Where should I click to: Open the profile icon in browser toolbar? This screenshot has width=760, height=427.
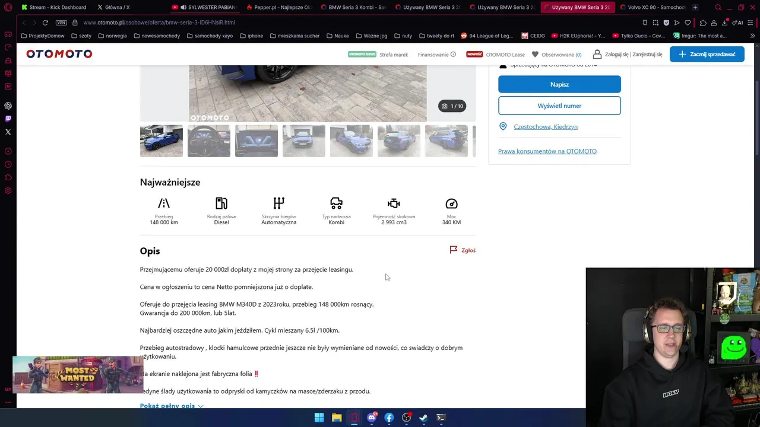(714, 23)
